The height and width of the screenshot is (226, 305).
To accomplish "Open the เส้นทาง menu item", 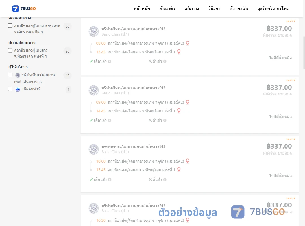I will pyautogui.click(x=191, y=8).
